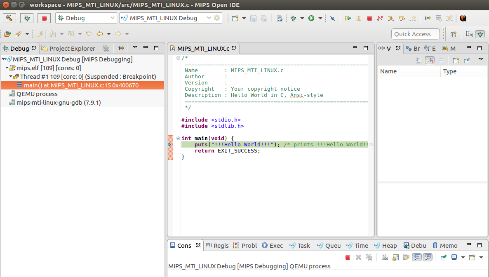
Task: Toggle Instruction Stepping Mode in main toolbar
Action: (428, 19)
